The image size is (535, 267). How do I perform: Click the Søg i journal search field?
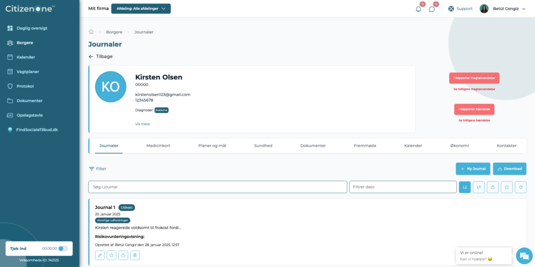(x=217, y=187)
